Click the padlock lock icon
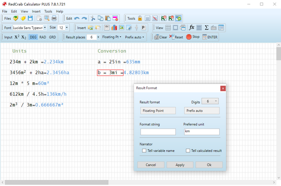Screen dimensions: 281x186 140,18
